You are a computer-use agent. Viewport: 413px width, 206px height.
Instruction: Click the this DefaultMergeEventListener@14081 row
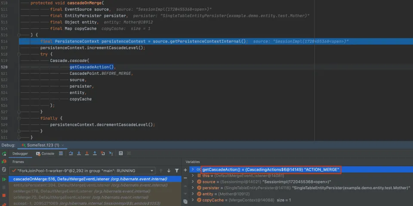[x=301, y=176]
